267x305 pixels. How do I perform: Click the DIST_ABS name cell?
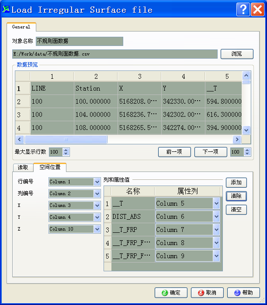(133, 217)
